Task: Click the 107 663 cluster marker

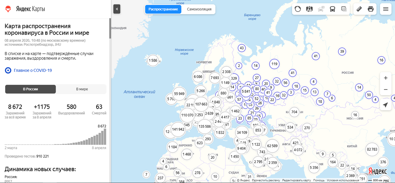Action: (x=201, y=104)
